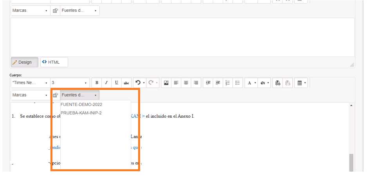This screenshot has height=181, width=371.
Task: Open the insert table dropdown
Action: (x=301, y=83)
